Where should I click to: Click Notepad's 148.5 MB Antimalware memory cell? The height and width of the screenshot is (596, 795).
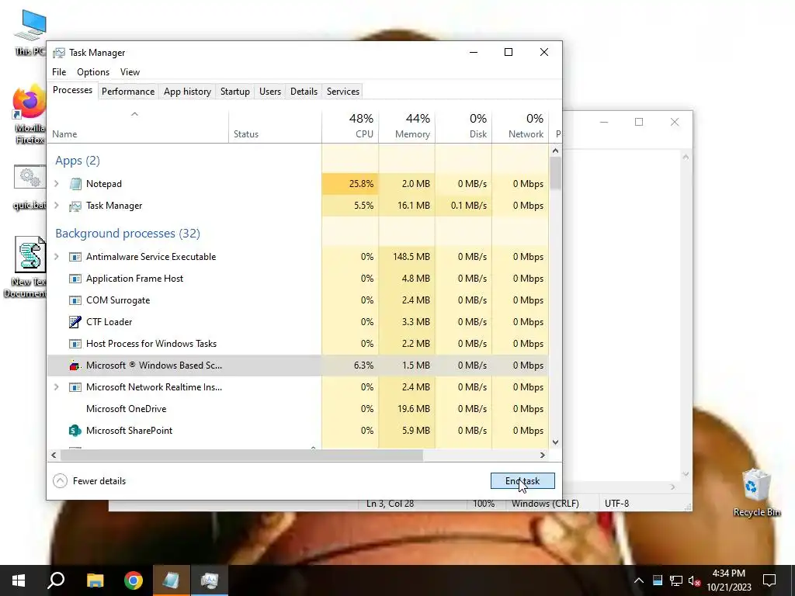[x=407, y=257]
